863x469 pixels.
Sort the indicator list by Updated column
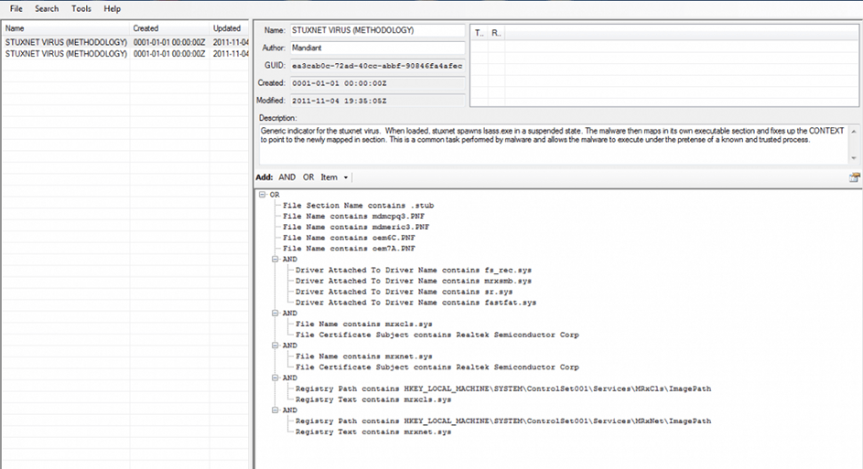tap(229, 28)
